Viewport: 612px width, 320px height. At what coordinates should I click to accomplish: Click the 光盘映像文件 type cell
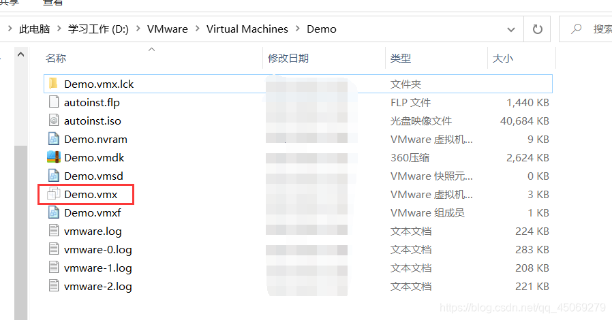pyautogui.click(x=420, y=121)
